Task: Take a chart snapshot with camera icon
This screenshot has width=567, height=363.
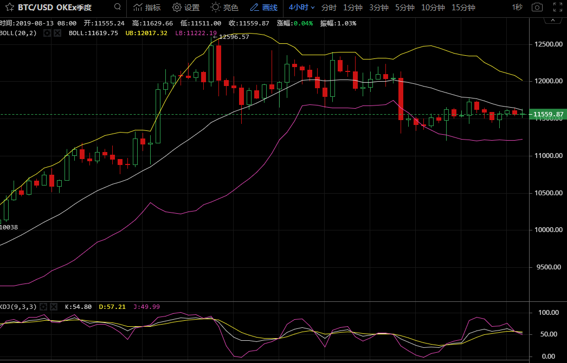Action: (537, 7)
